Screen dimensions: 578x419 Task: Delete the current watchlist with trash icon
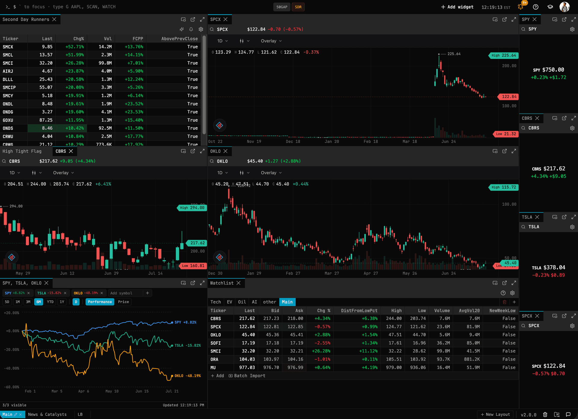pyautogui.click(x=505, y=302)
